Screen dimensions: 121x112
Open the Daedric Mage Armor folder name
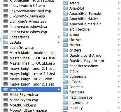click(x=87, y=61)
